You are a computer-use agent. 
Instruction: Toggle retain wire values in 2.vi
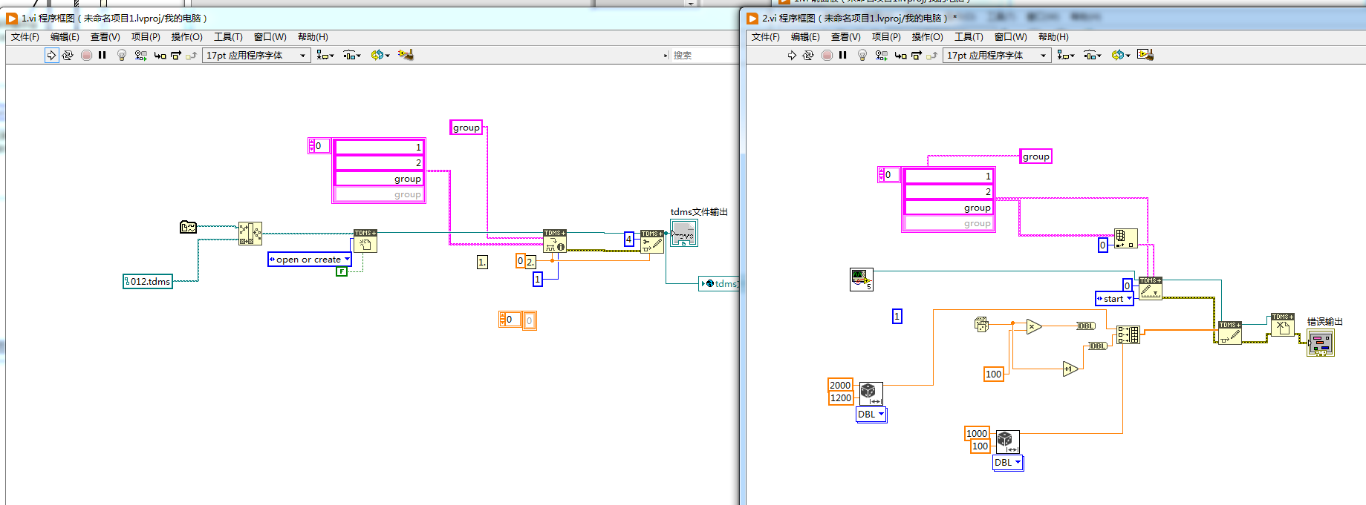[x=881, y=55]
